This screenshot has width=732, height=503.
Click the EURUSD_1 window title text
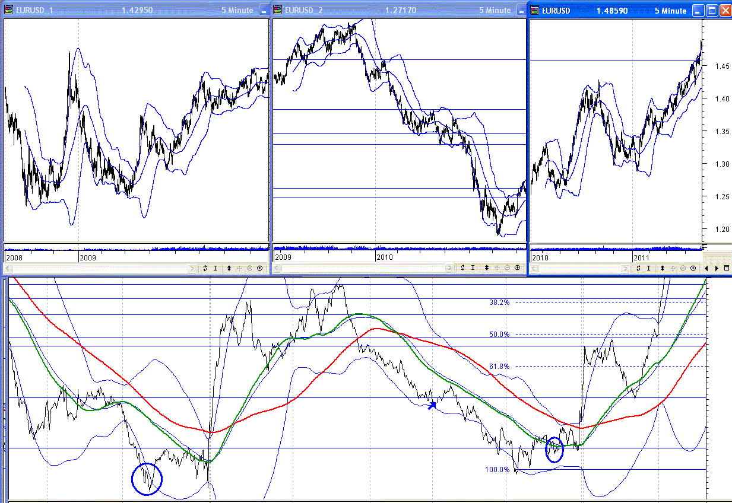35,10
